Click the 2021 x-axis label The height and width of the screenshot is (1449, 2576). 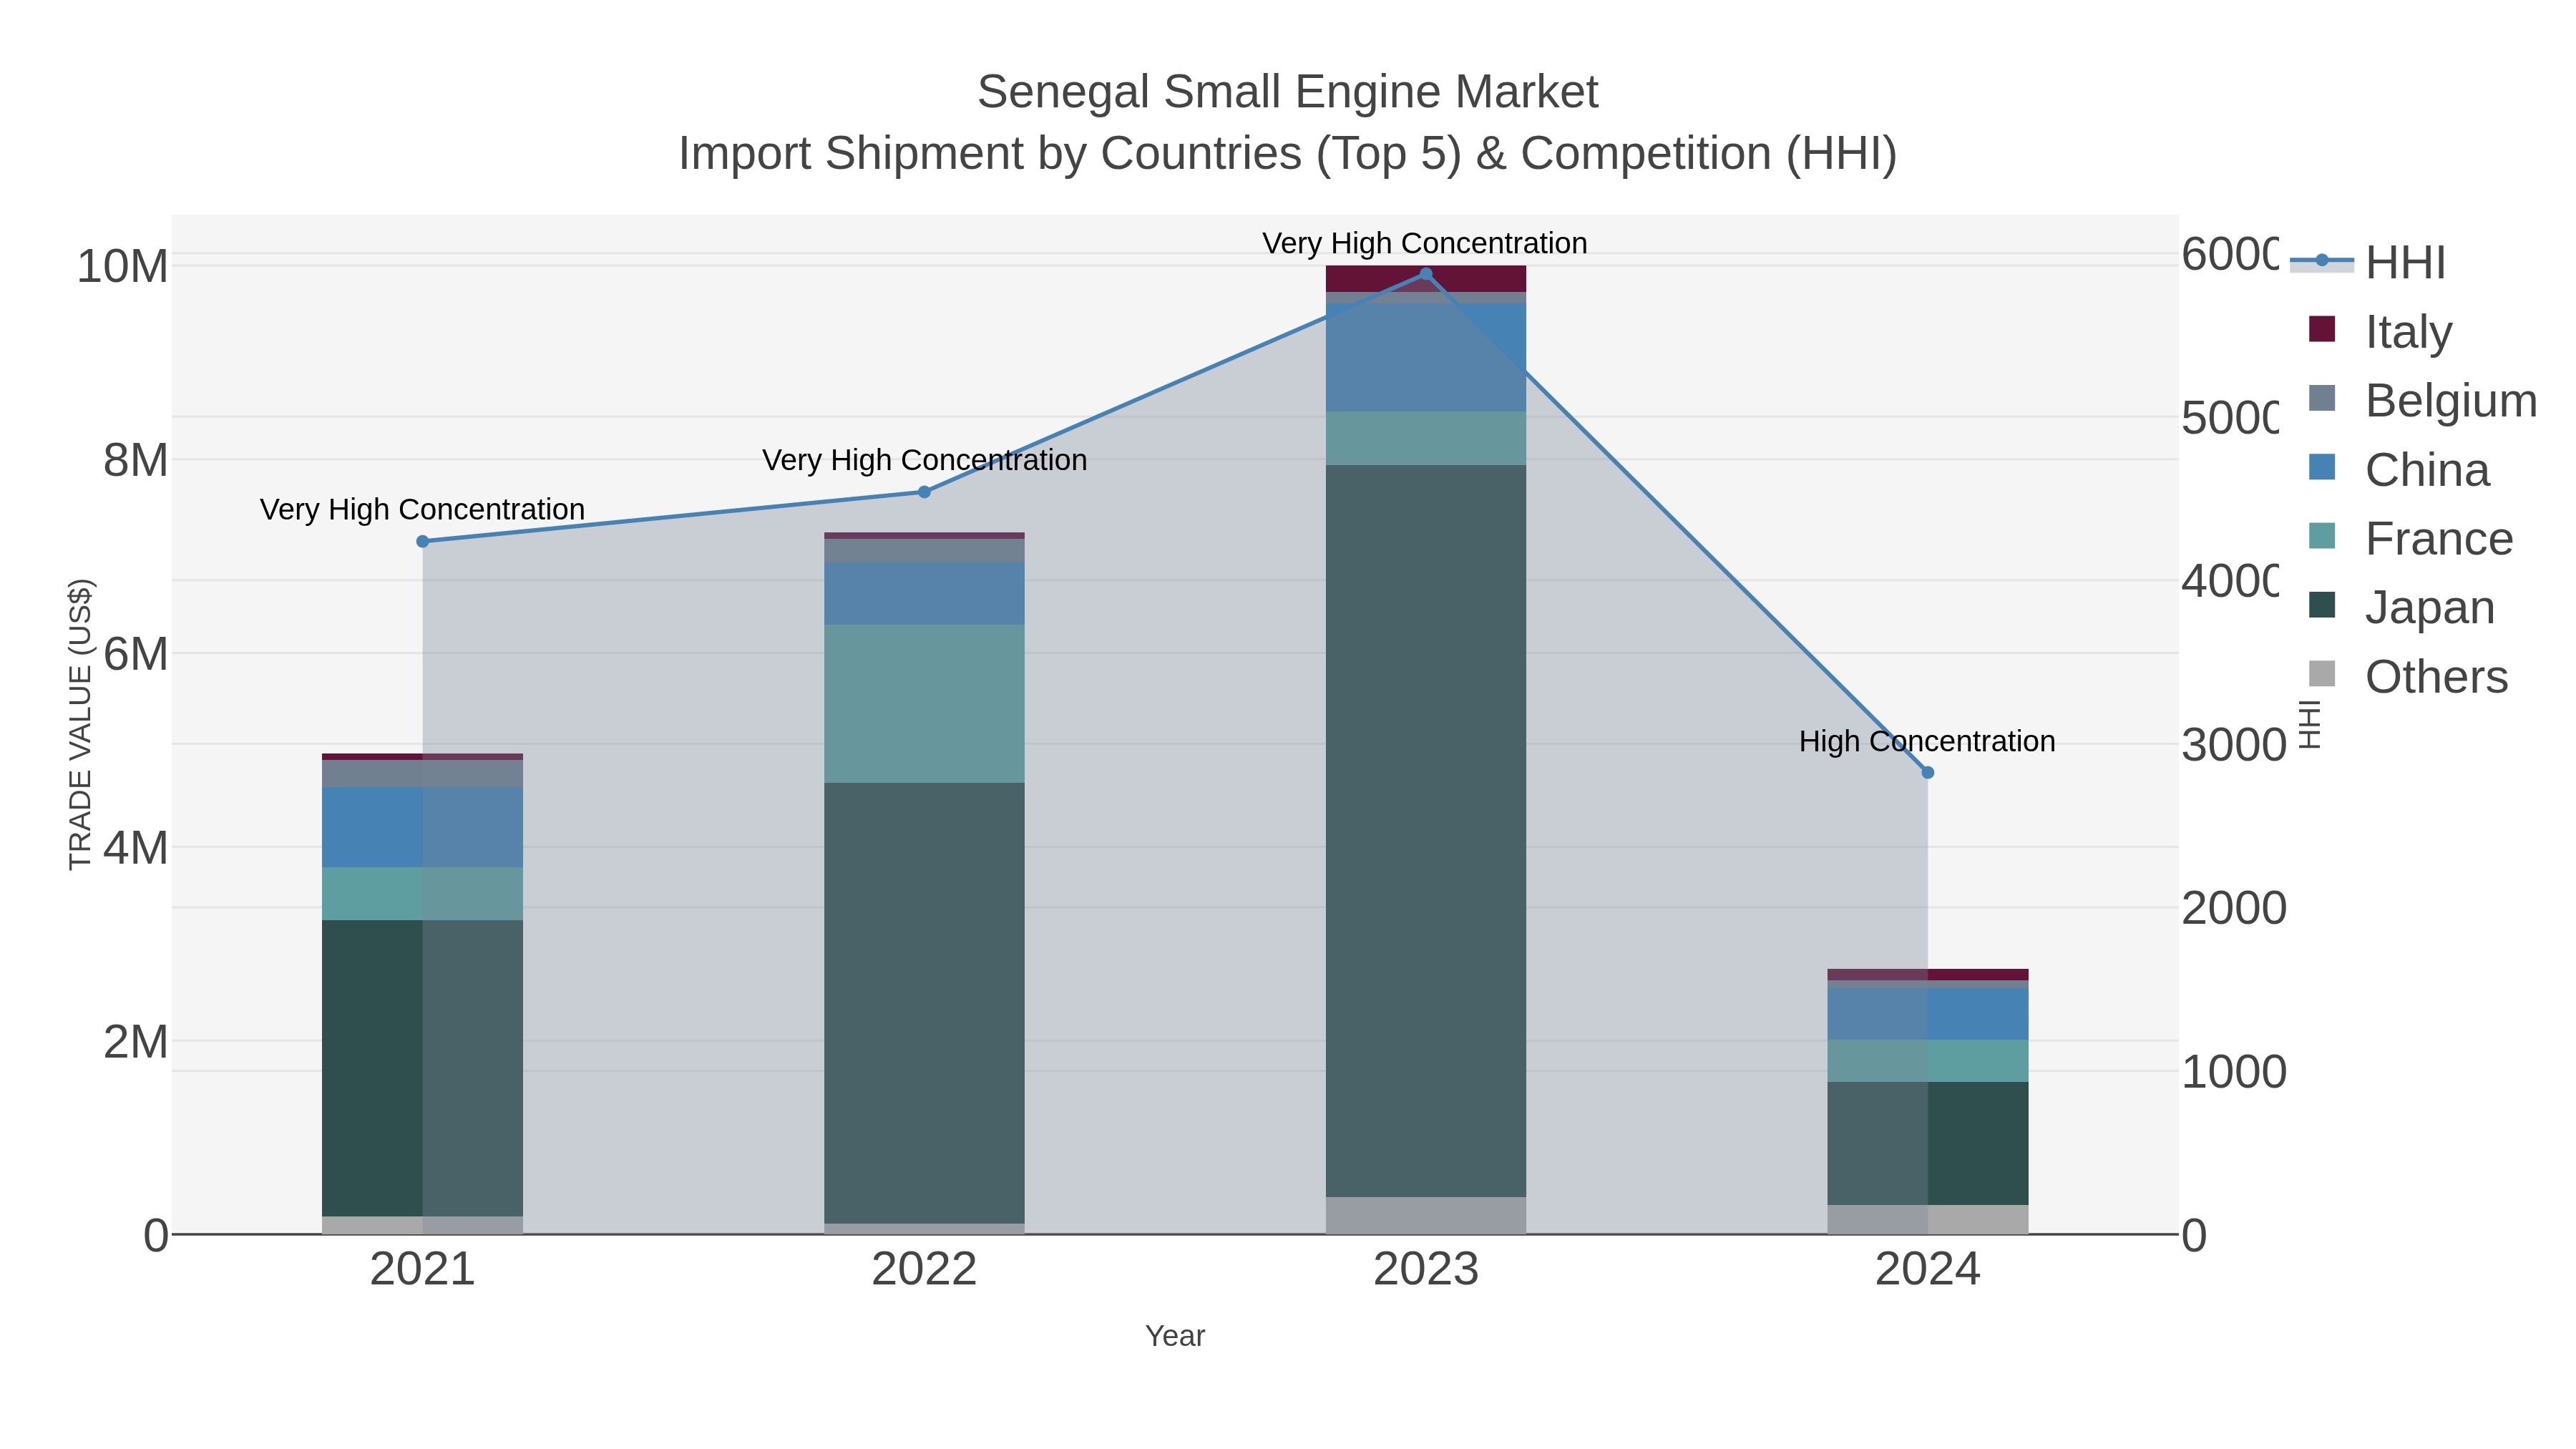pos(423,1269)
